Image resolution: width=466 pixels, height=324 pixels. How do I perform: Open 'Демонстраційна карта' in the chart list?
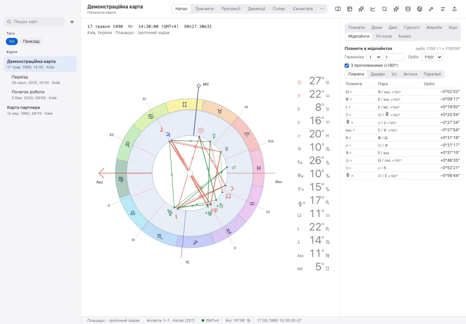[40, 64]
